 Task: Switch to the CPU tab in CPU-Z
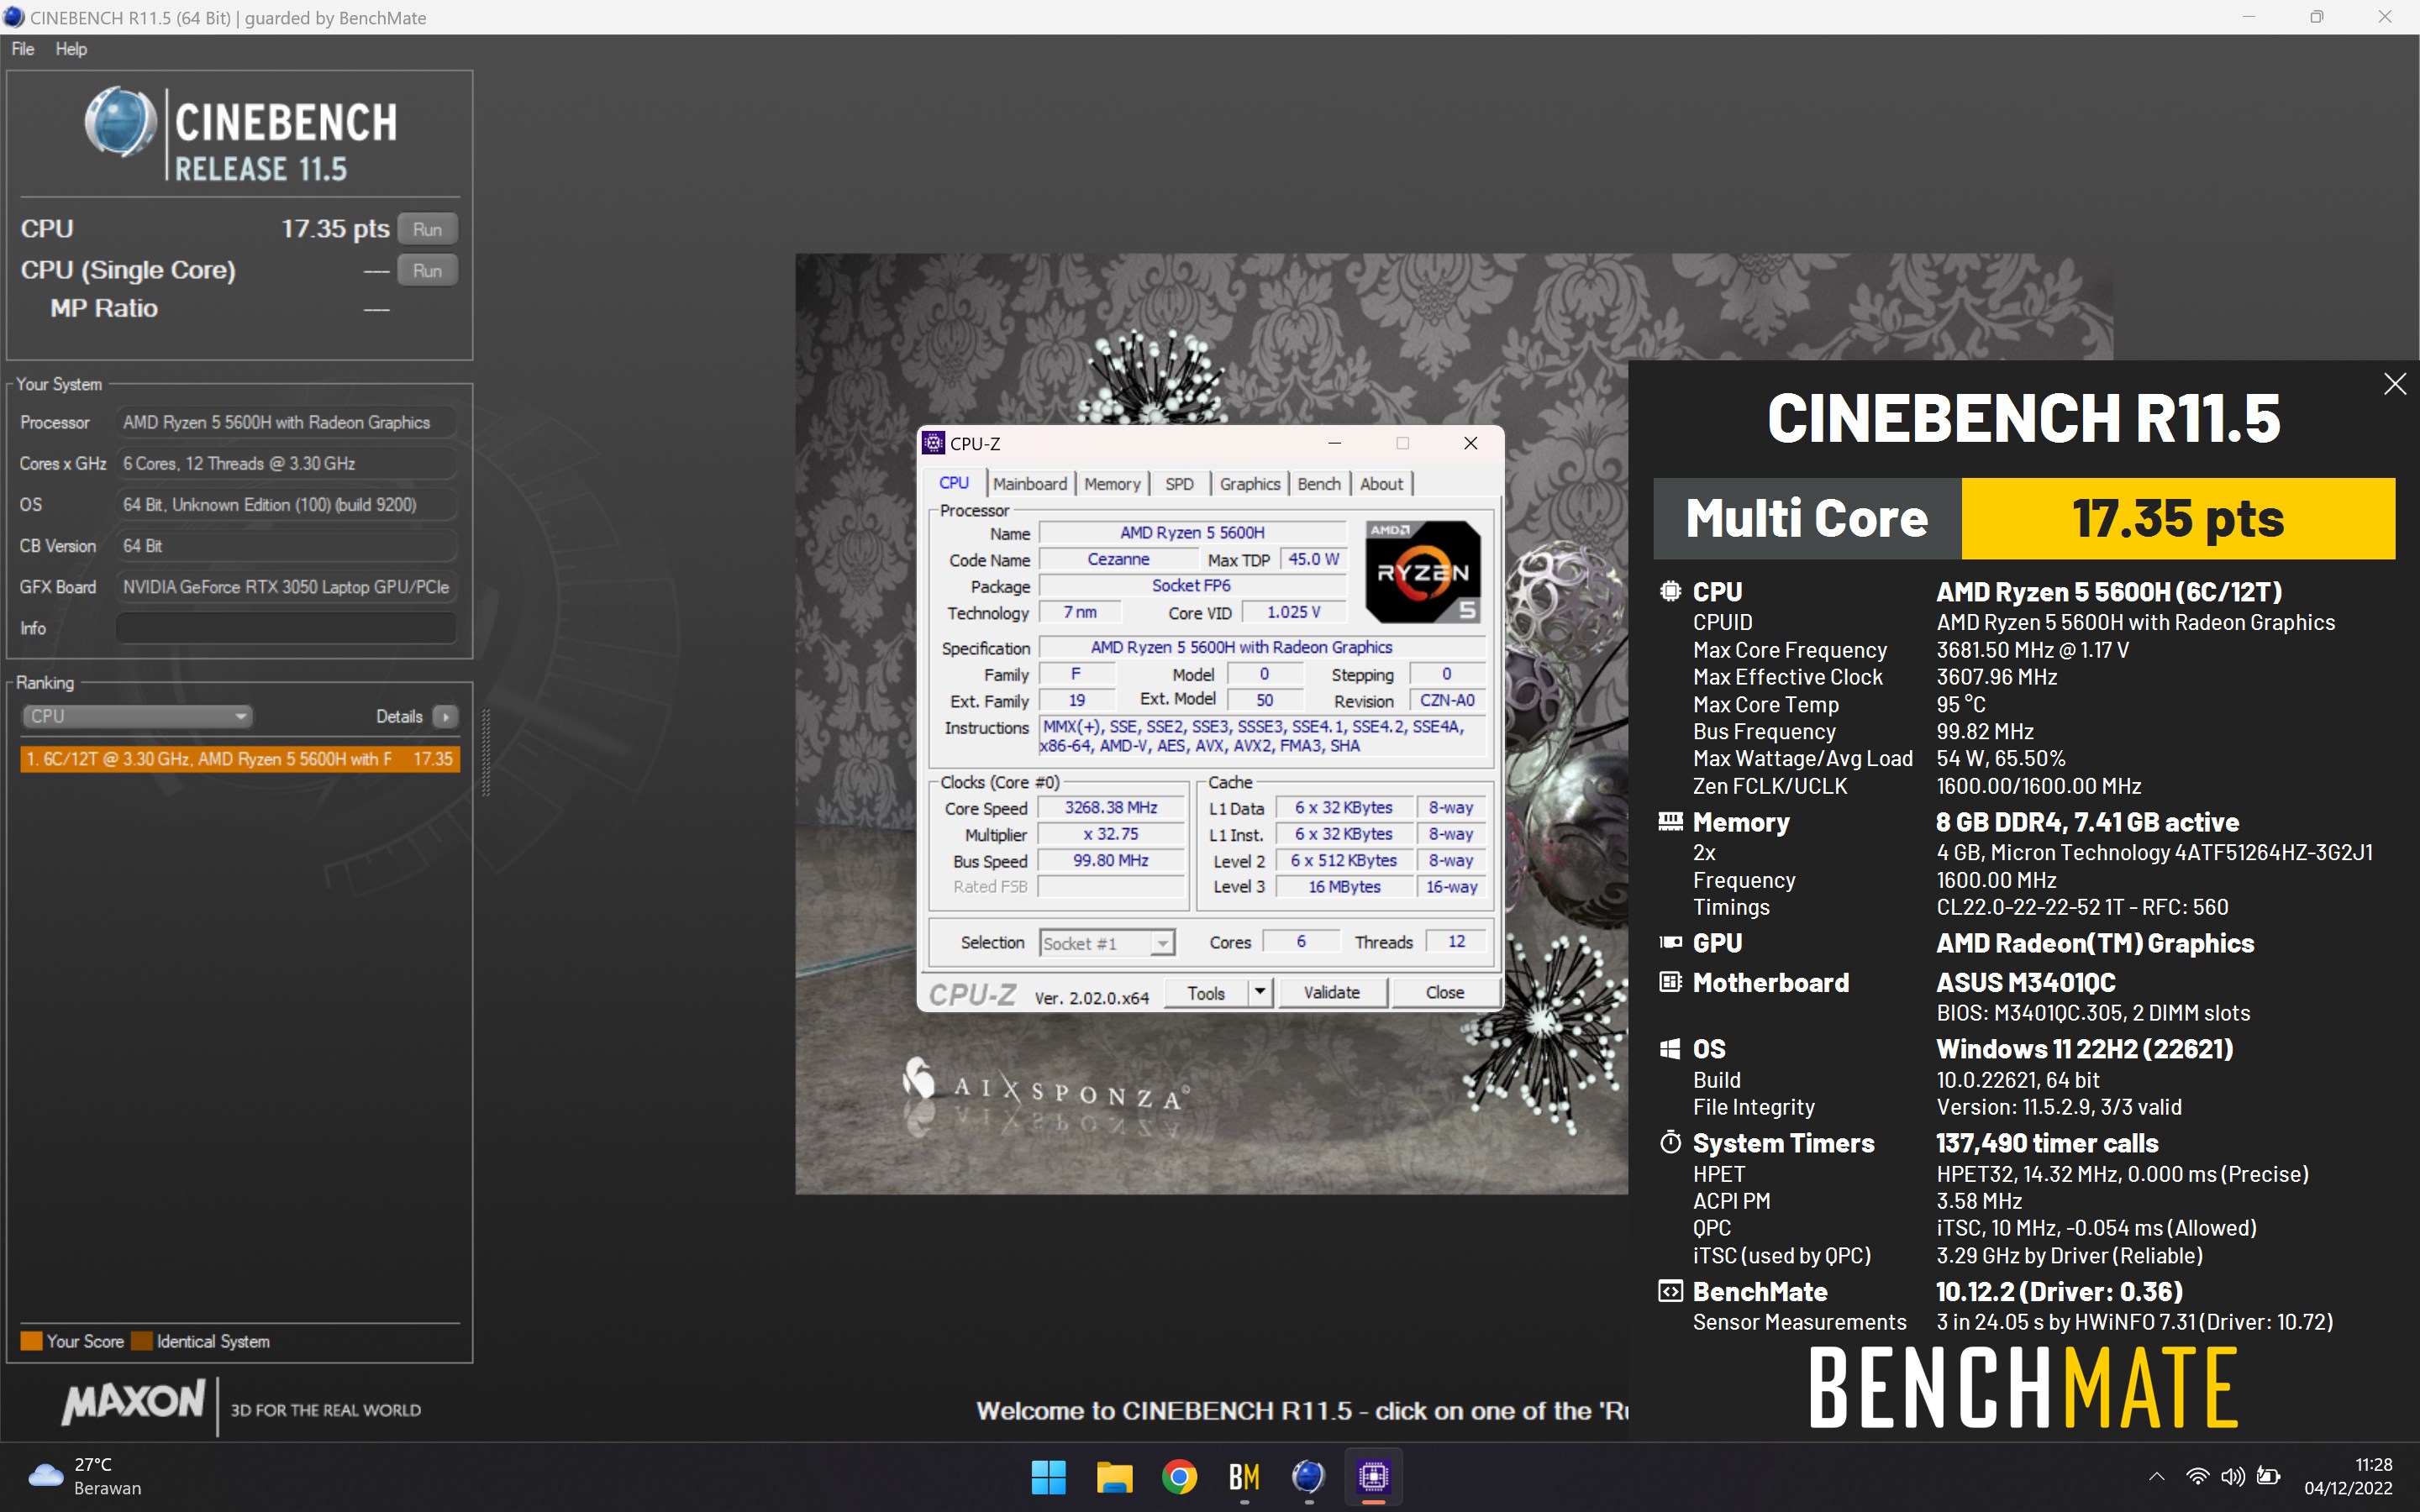[954, 483]
